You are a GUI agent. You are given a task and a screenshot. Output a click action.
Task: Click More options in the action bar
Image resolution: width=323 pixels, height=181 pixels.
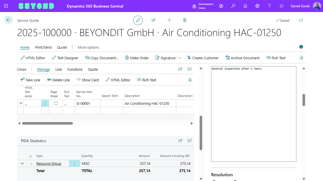(x=88, y=47)
